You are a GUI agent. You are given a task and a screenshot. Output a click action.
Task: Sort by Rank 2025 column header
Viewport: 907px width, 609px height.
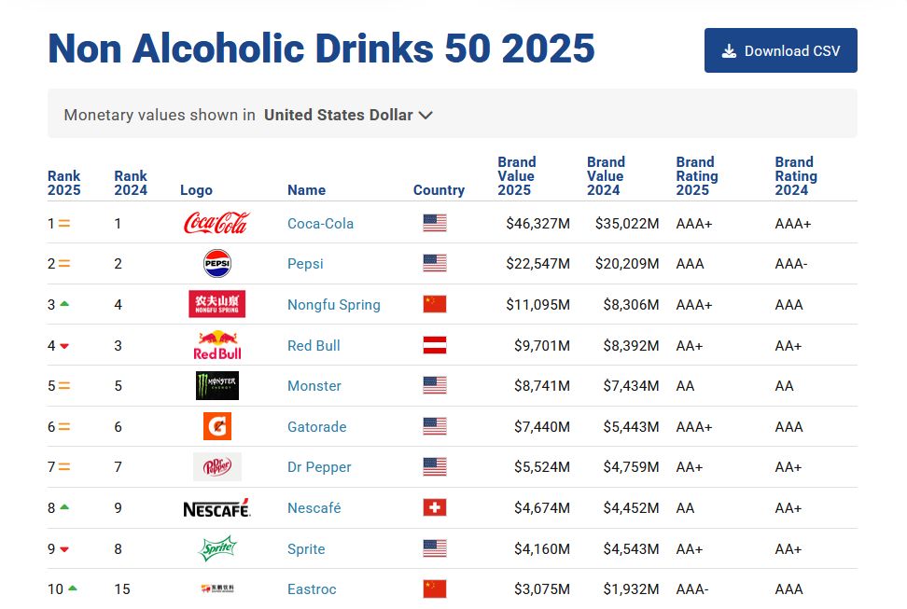(x=63, y=183)
